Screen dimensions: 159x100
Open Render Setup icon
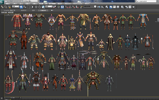click(x=126, y=7)
